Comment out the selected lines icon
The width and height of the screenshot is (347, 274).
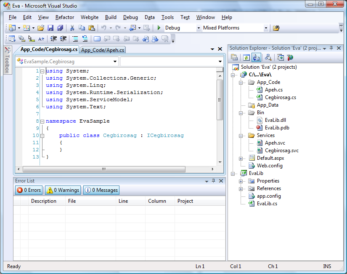(75, 39)
